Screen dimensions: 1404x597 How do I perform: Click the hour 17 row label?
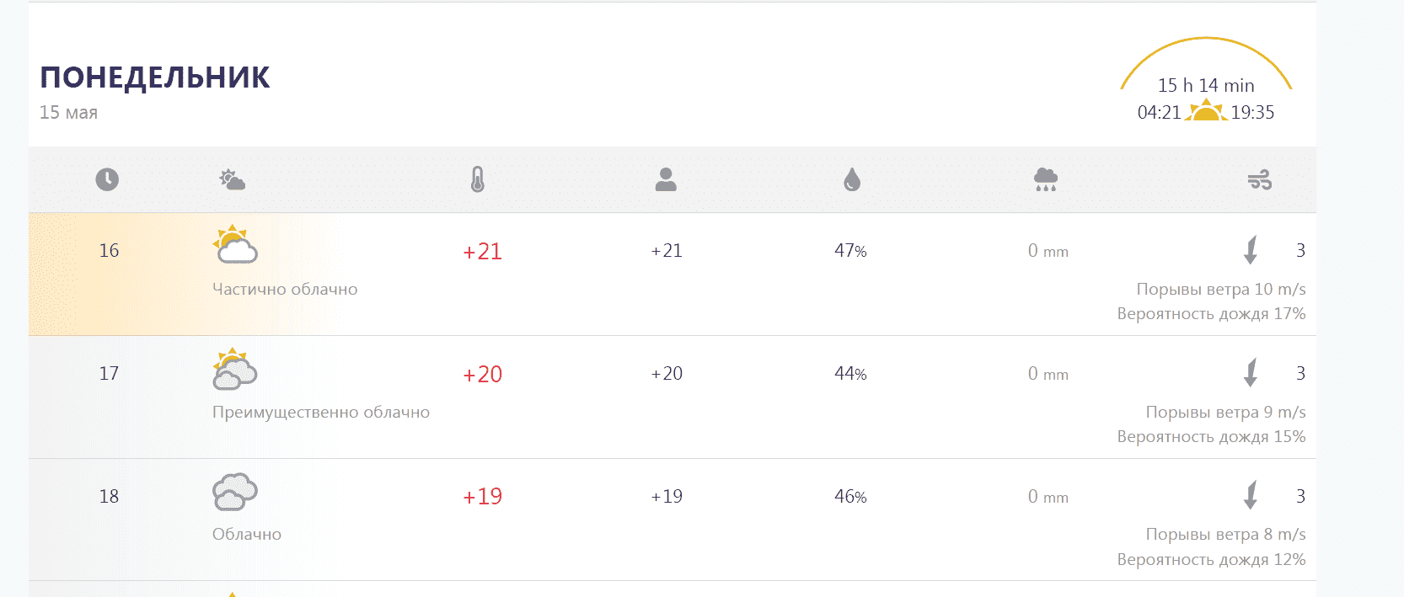[x=109, y=373]
